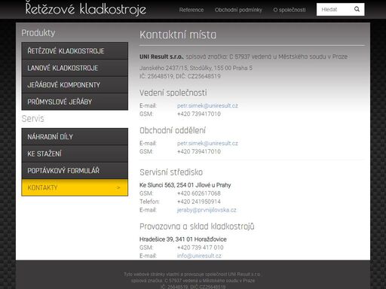
Task: Click the Provozovna a sklad kladkostrojů heading
Action: tap(197, 227)
